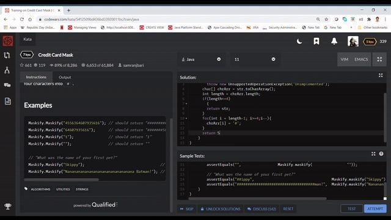
Task: Open the Java language dropdown
Action: point(201,59)
